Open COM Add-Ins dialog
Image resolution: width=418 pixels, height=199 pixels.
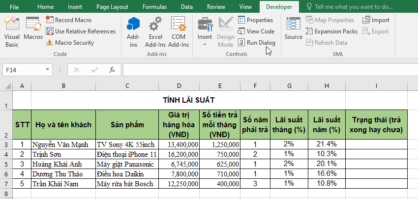tap(178, 31)
